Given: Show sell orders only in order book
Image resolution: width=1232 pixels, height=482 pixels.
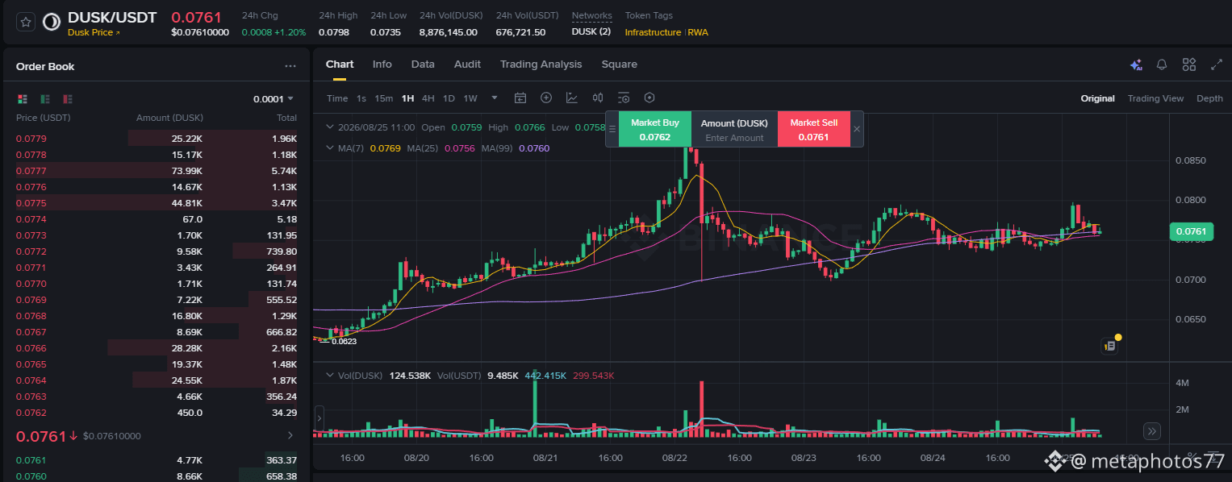Looking at the screenshot, I should coord(68,99).
